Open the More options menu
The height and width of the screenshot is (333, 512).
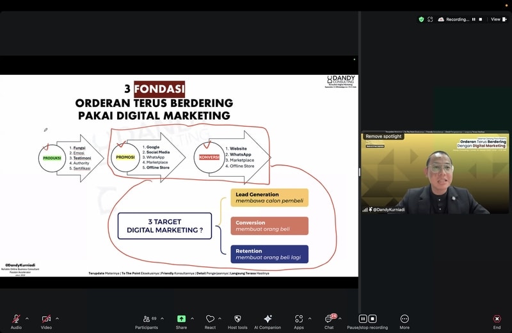click(404, 318)
